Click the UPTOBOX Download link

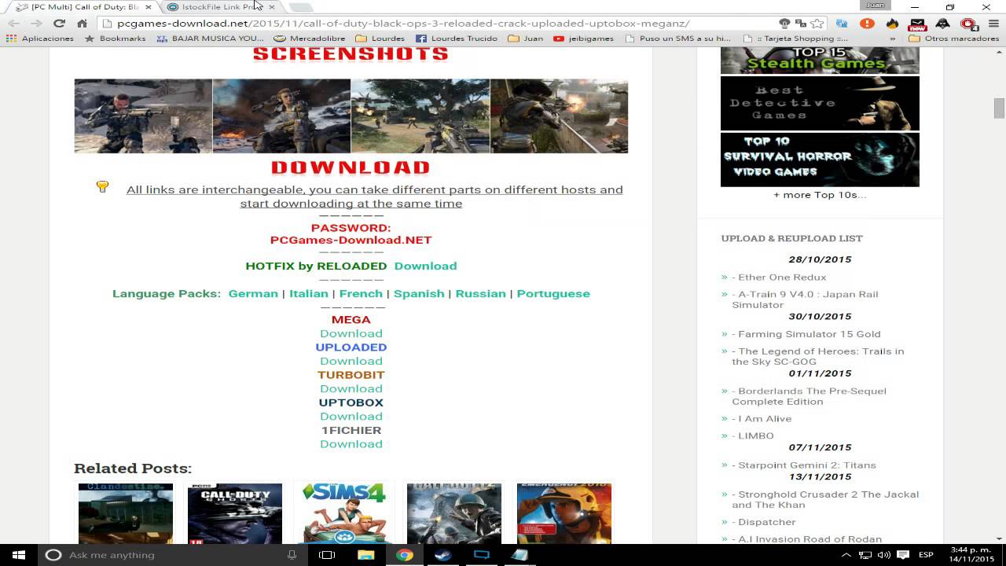(x=351, y=416)
